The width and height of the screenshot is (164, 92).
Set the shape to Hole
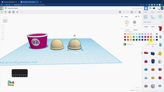(x=135, y=22)
